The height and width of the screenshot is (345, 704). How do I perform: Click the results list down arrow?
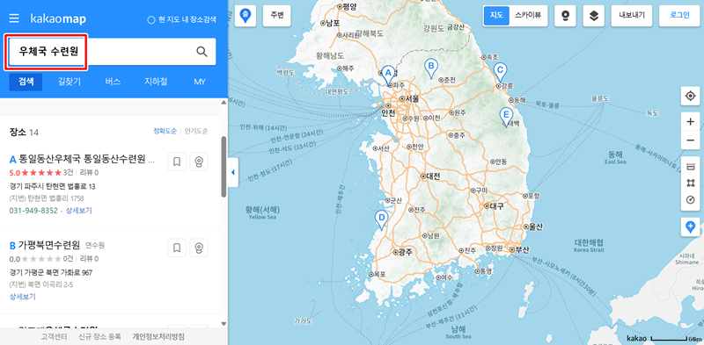click(x=224, y=324)
